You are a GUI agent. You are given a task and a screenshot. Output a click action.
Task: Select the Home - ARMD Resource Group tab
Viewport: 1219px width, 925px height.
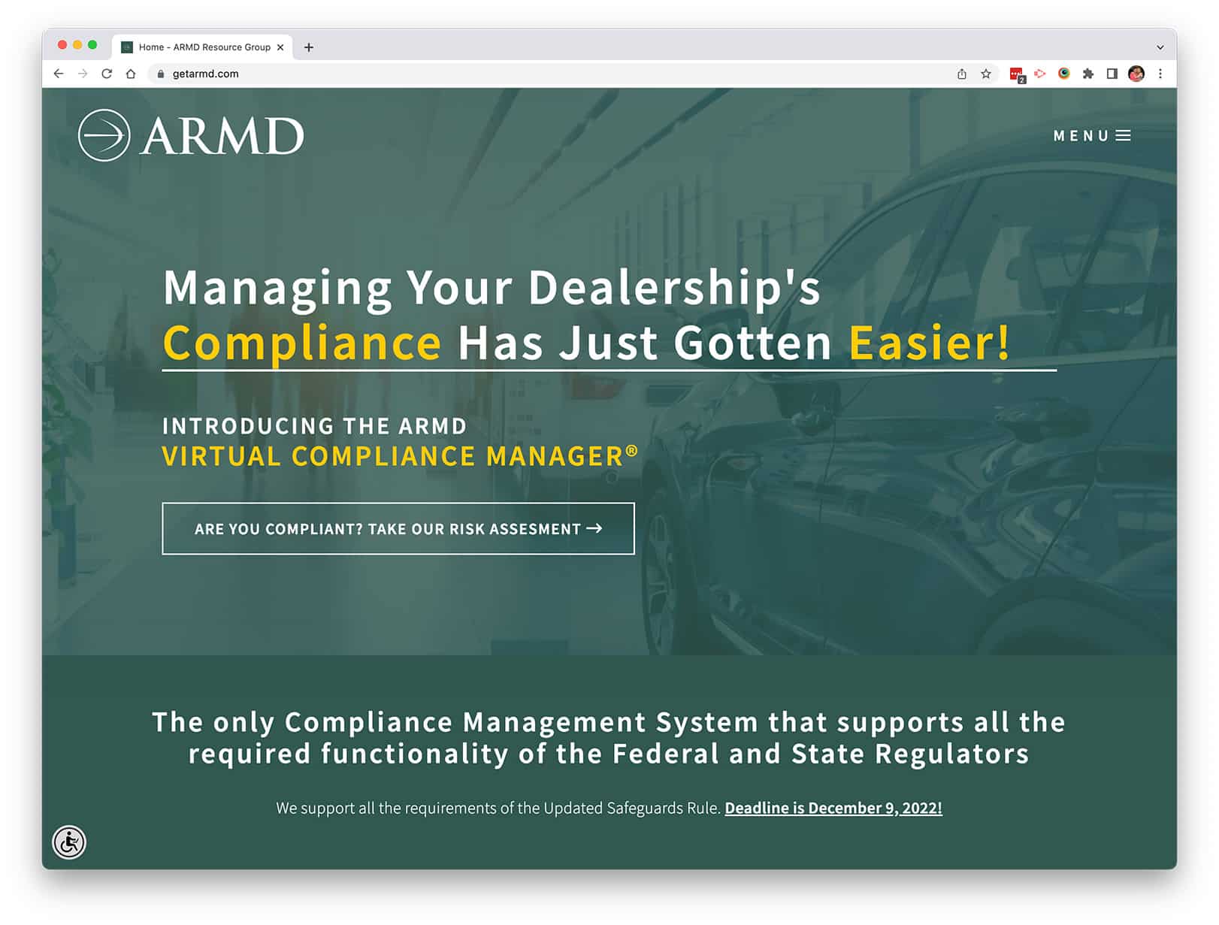203,47
